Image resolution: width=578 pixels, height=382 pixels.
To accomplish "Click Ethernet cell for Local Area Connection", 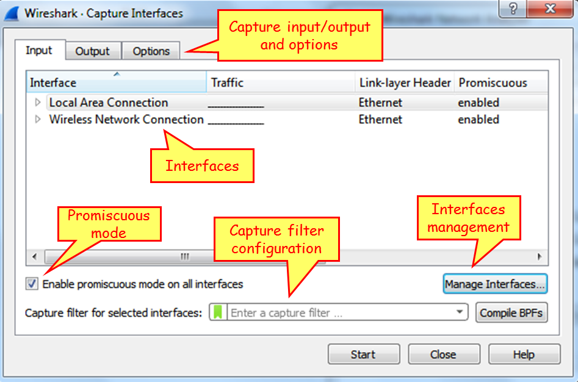I will [x=380, y=103].
